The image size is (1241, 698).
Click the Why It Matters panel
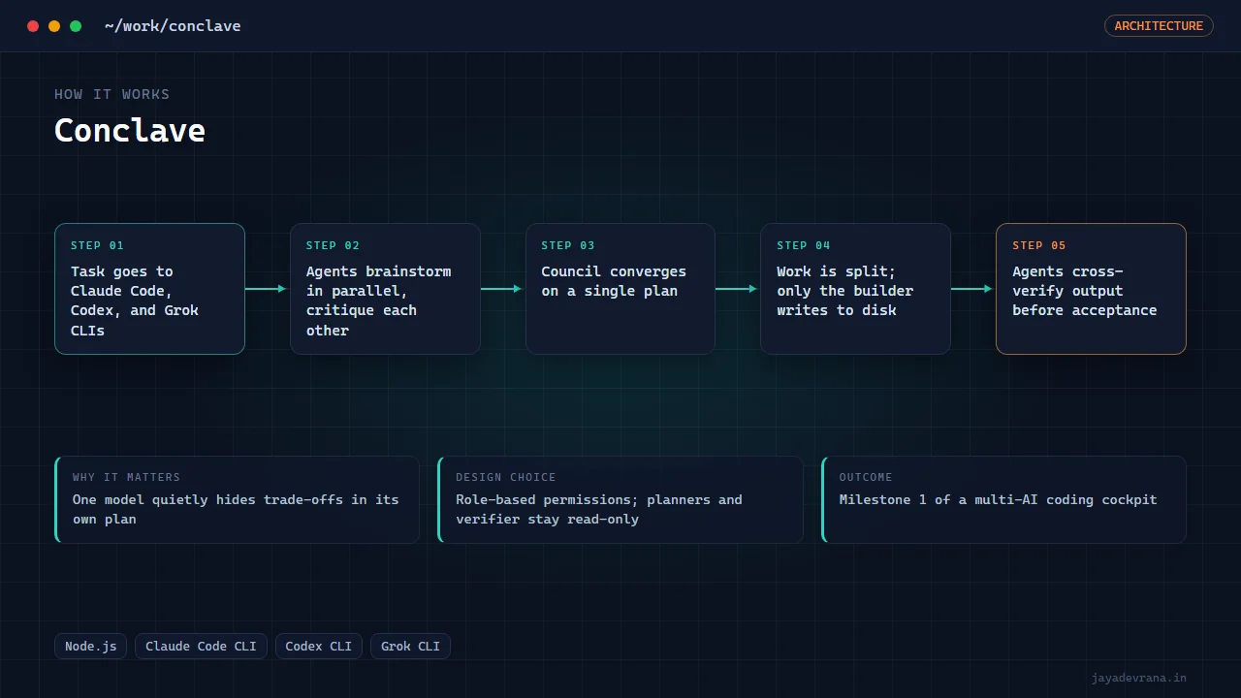click(238, 499)
